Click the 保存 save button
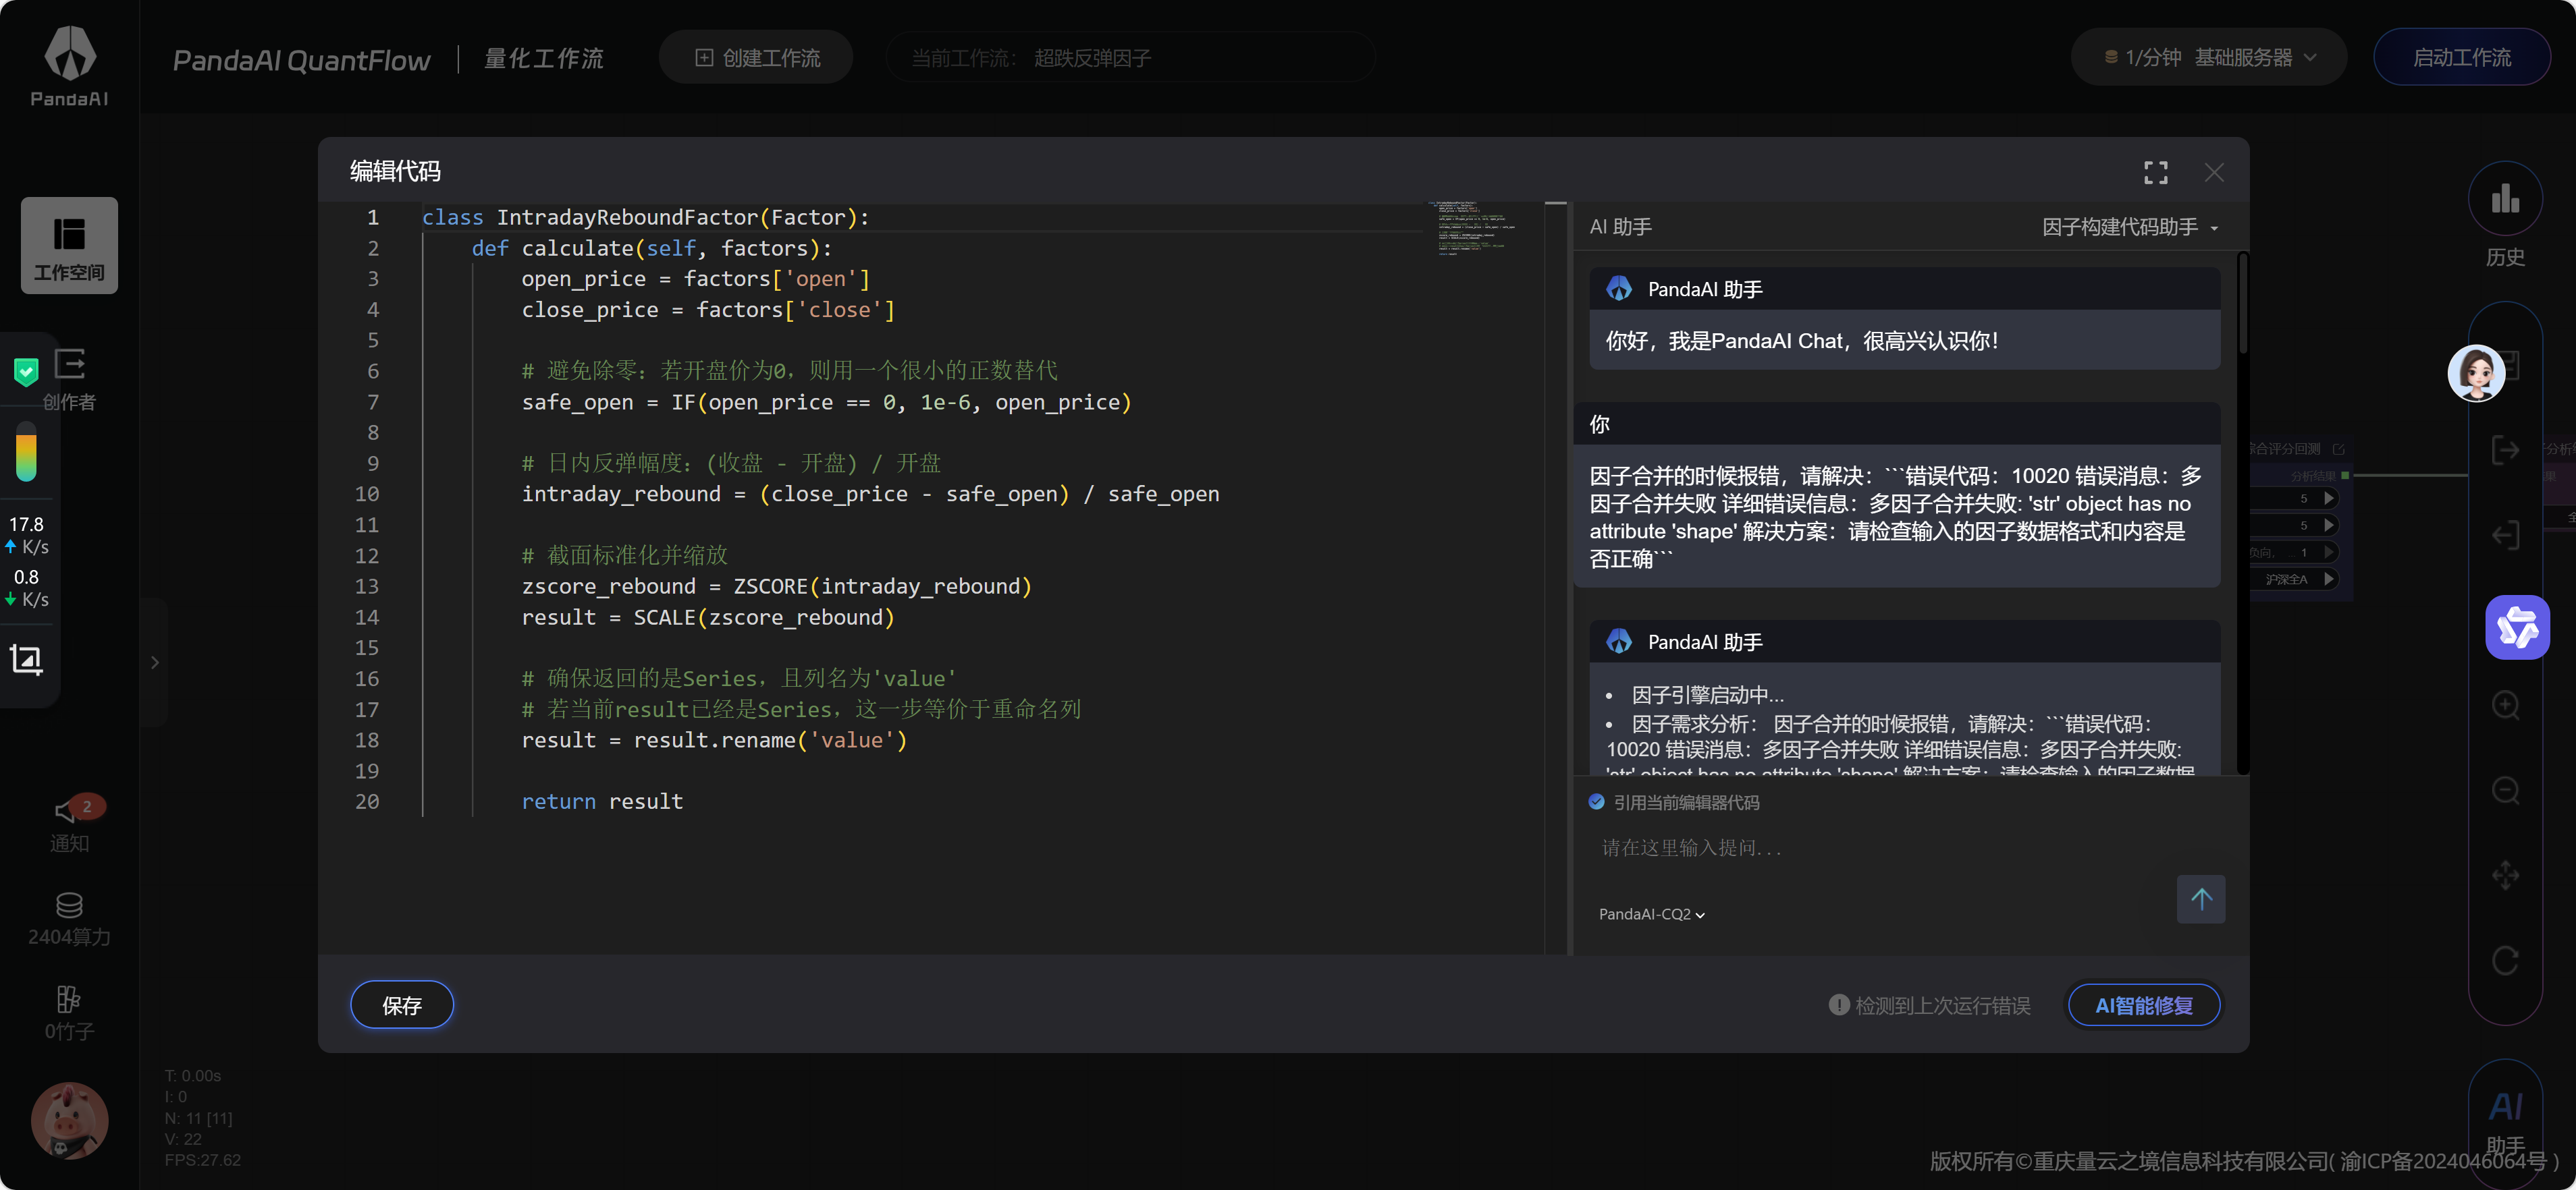This screenshot has height=1190, width=2576. click(x=402, y=1005)
